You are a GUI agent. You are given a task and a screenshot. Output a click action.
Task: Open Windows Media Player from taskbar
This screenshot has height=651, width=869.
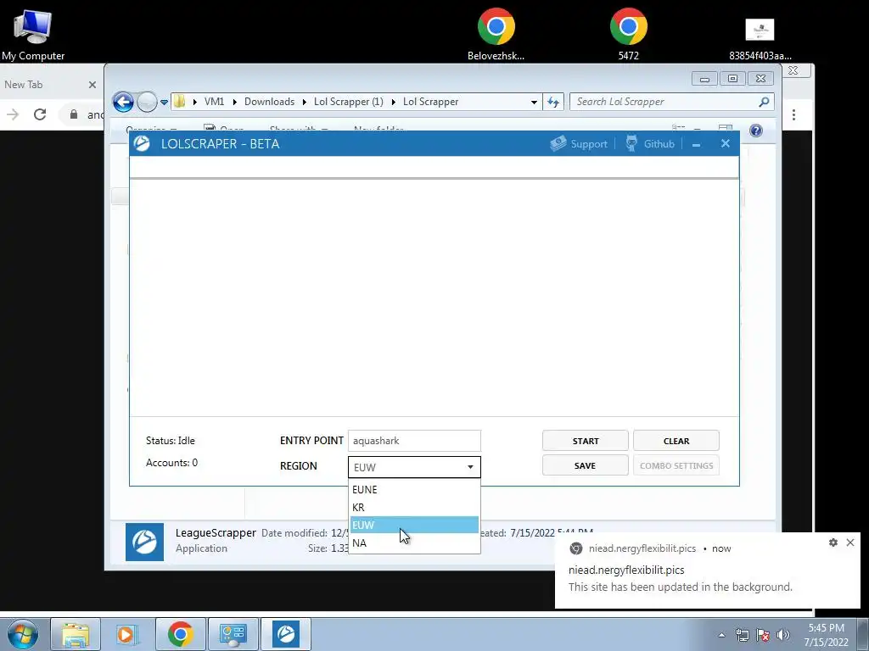click(x=128, y=634)
